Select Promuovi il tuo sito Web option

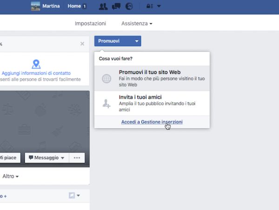[152, 79]
